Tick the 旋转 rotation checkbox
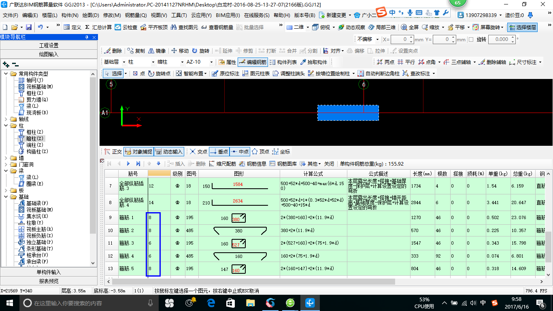Viewport: 553px width, 311px height. [x=471, y=39]
